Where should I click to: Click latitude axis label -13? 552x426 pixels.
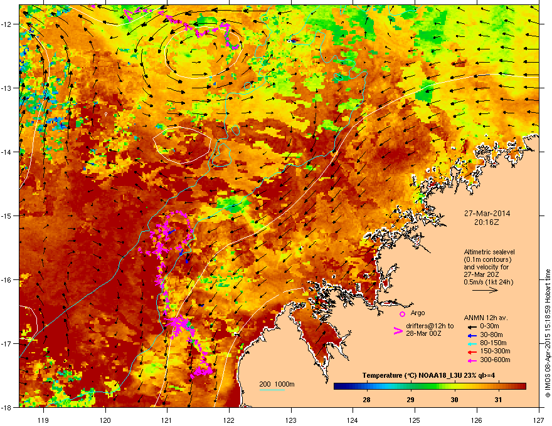(x=6, y=88)
